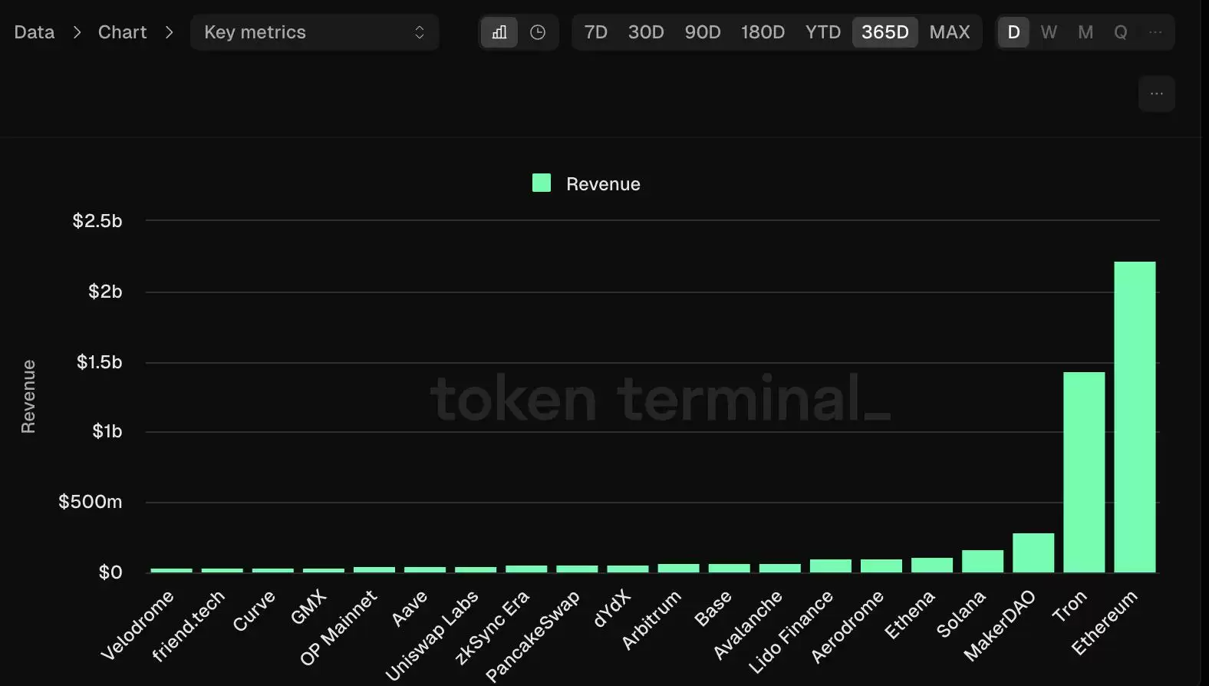The image size is (1209, 686).
Task: Open the Key metrics dropdown
Action: [315, 32]
